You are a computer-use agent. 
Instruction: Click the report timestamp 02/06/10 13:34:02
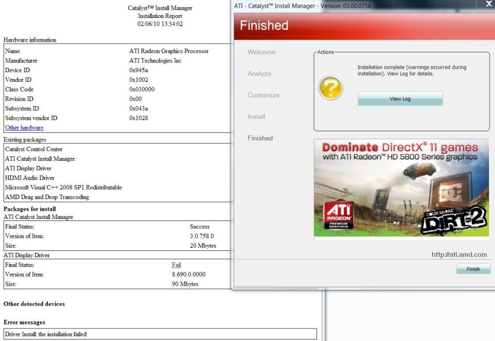point(160,24)
